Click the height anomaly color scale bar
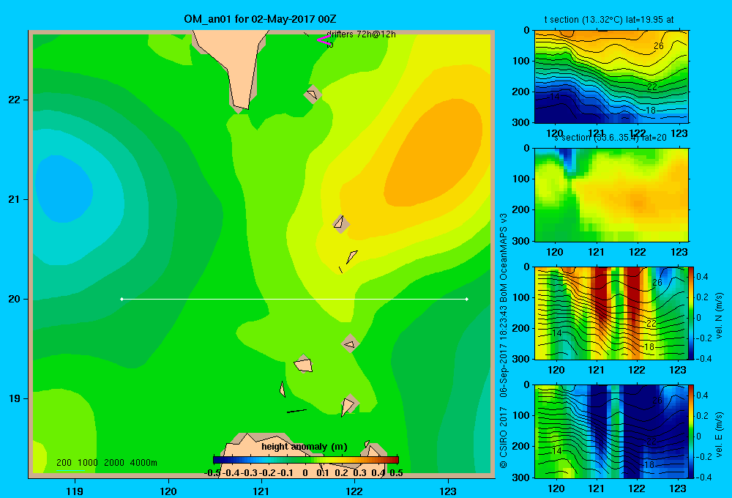This screenshot has width=732, height=498. [306, 460]
